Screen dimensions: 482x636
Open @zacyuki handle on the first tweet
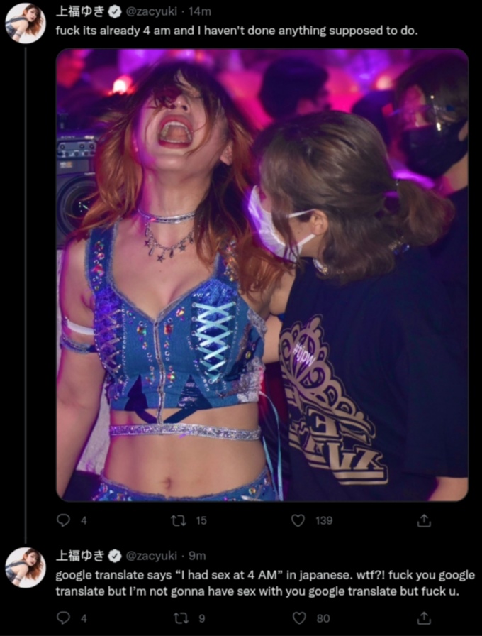pos(152,12)
